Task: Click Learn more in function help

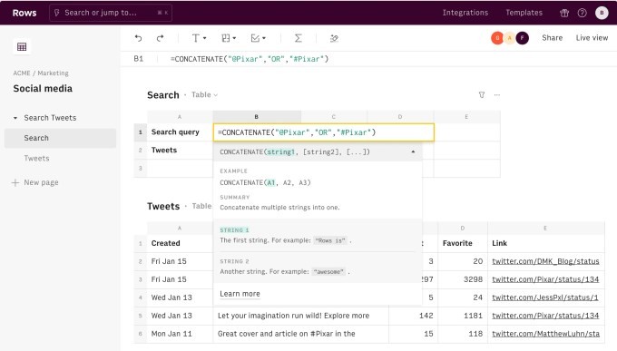Action: pos(240,294)
